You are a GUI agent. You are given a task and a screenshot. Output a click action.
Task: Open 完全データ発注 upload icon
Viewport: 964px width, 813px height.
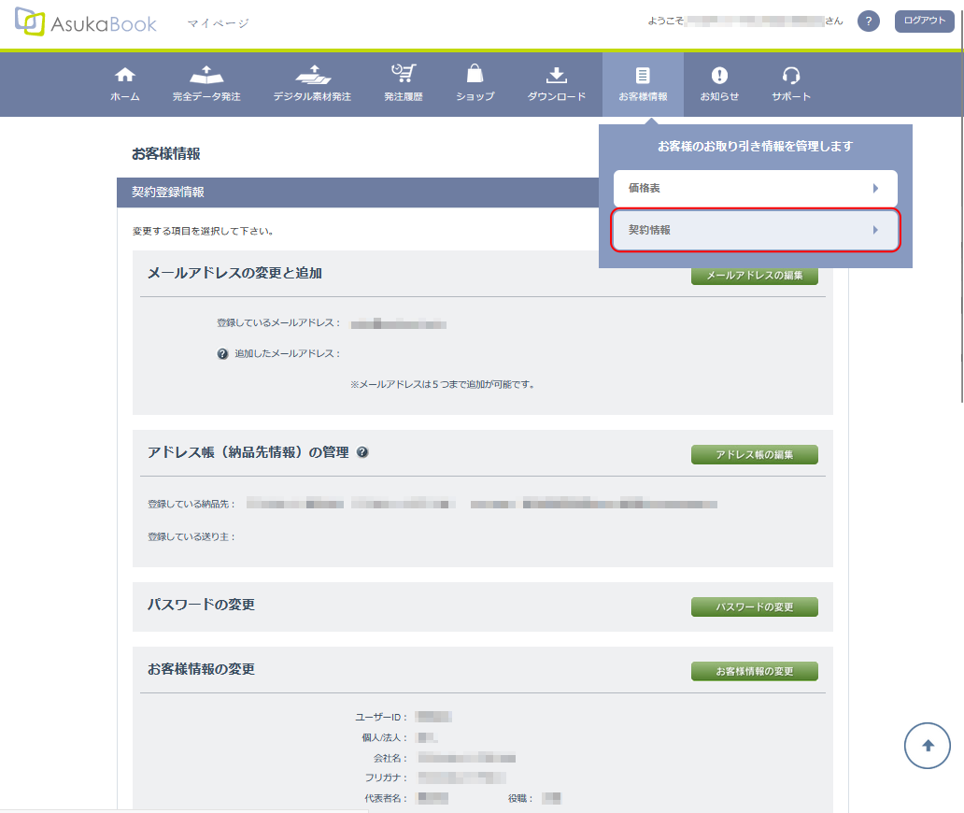click(206, 76)
